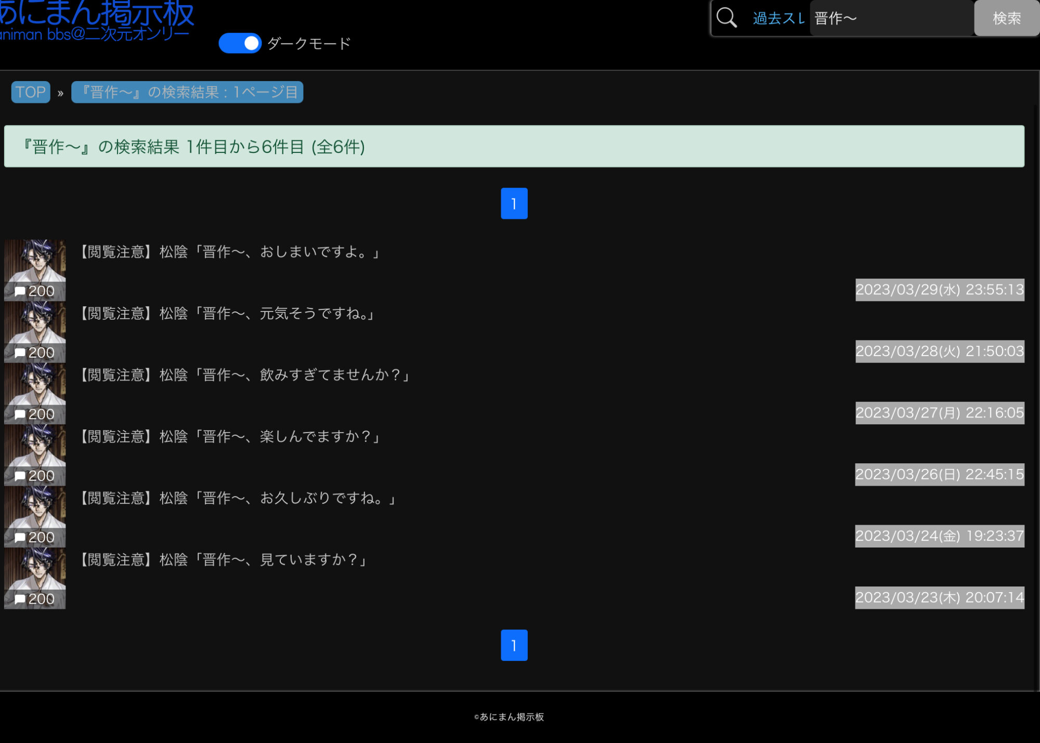Open thread 晋作〜、楽しんでますか？
Image resolution: width=1040 pixels, height=743 pixels.
pyautogui.click(x=230, y=436)
